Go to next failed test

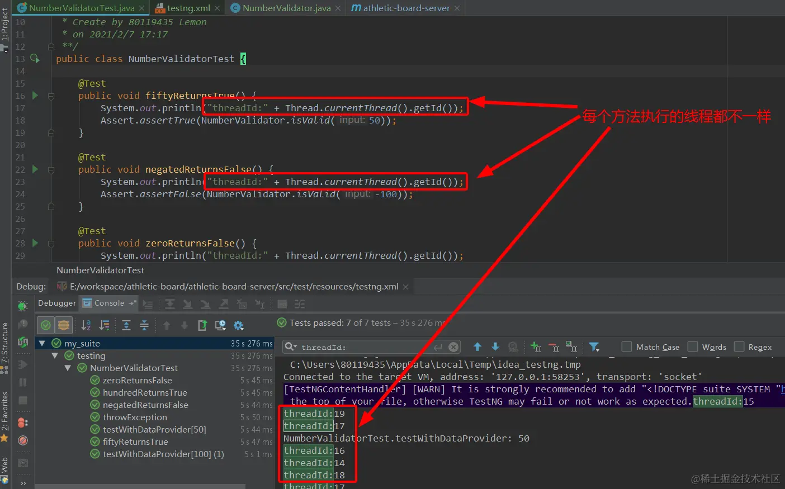tap(185, 325)
